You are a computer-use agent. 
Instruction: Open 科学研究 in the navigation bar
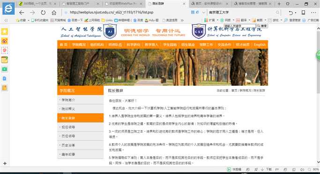133,45
